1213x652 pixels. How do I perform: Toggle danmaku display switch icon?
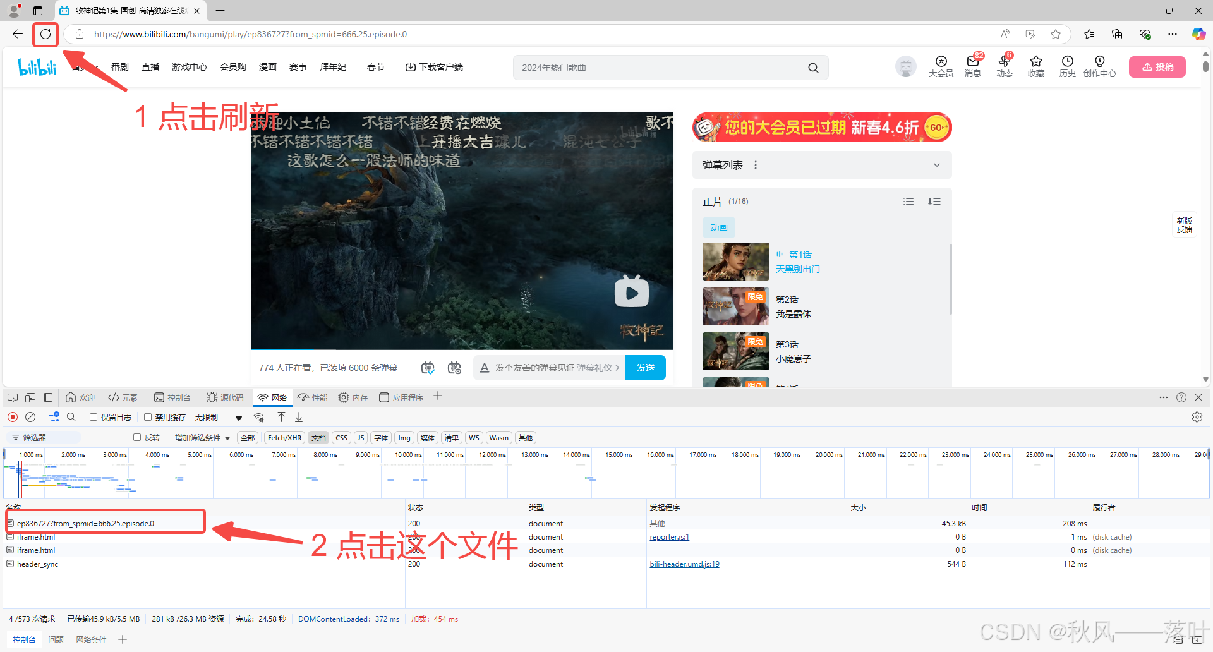click(x=428, y=368)
